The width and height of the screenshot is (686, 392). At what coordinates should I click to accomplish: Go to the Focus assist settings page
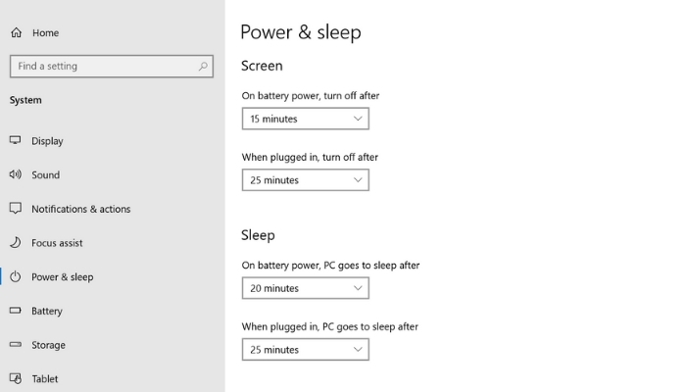point(57,243)
